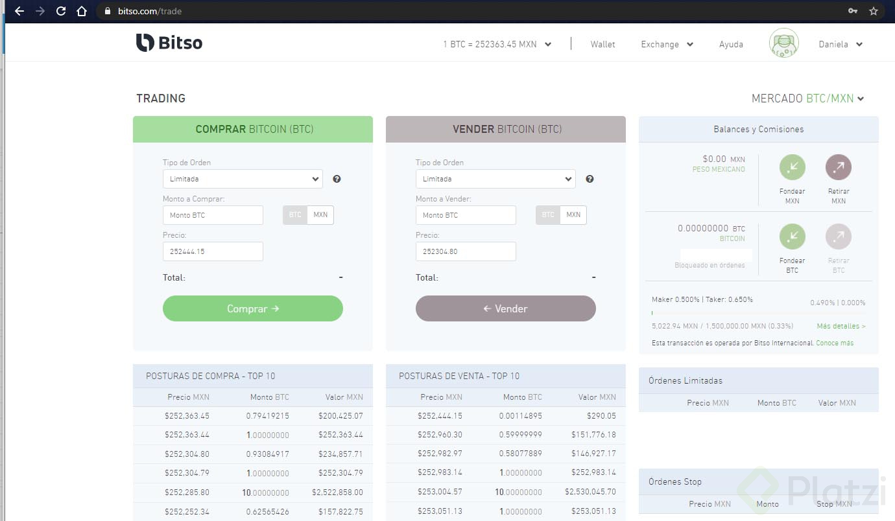
Task: Select sell order row priced $252,960.30
Action: pyautogui.click(x=506, y=435)
